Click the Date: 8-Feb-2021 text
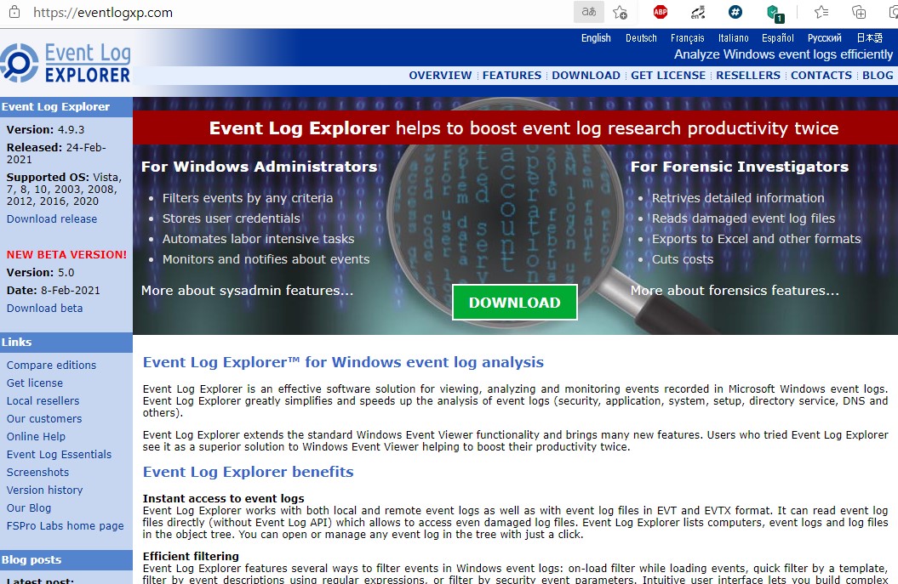This screenshot has width=898, height=584. click(53, 291)
